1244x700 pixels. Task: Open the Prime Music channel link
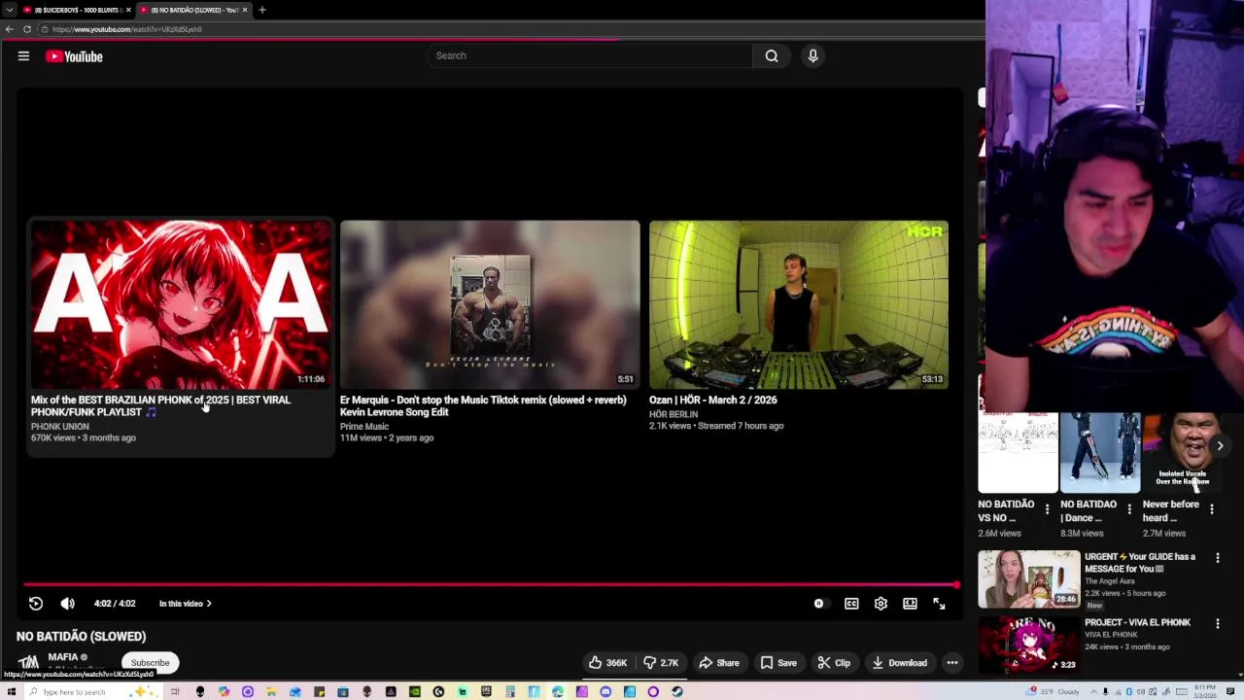pyautogui.click(x=364, y=426)
